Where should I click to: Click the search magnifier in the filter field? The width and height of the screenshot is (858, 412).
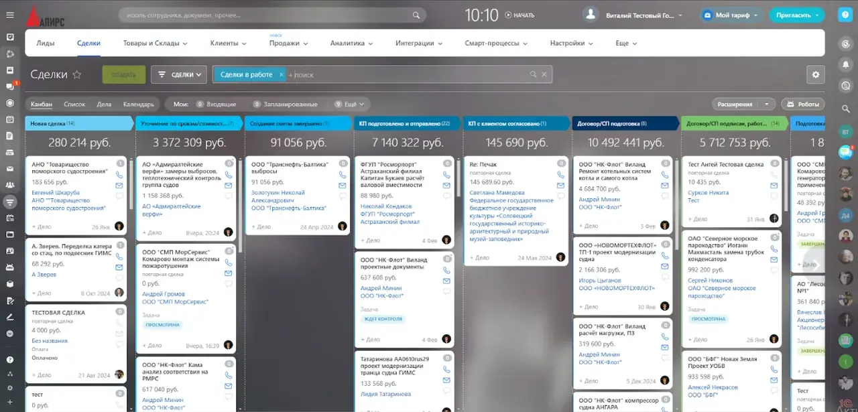click(x=533, y=75)
